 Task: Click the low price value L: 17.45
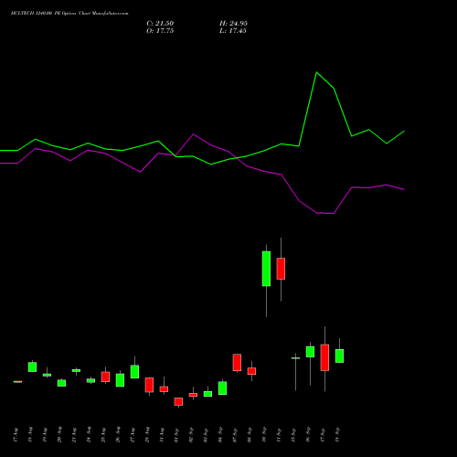coord(233,31)
